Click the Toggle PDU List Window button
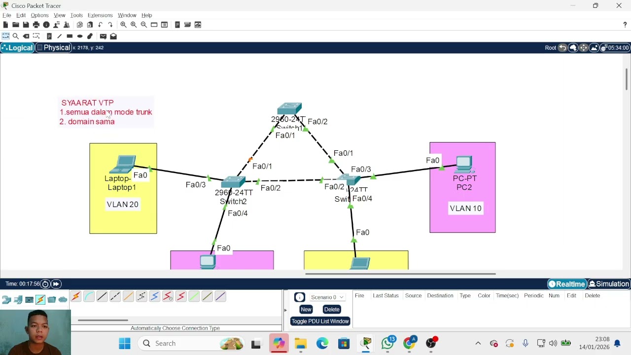 (x=320, y=321)
